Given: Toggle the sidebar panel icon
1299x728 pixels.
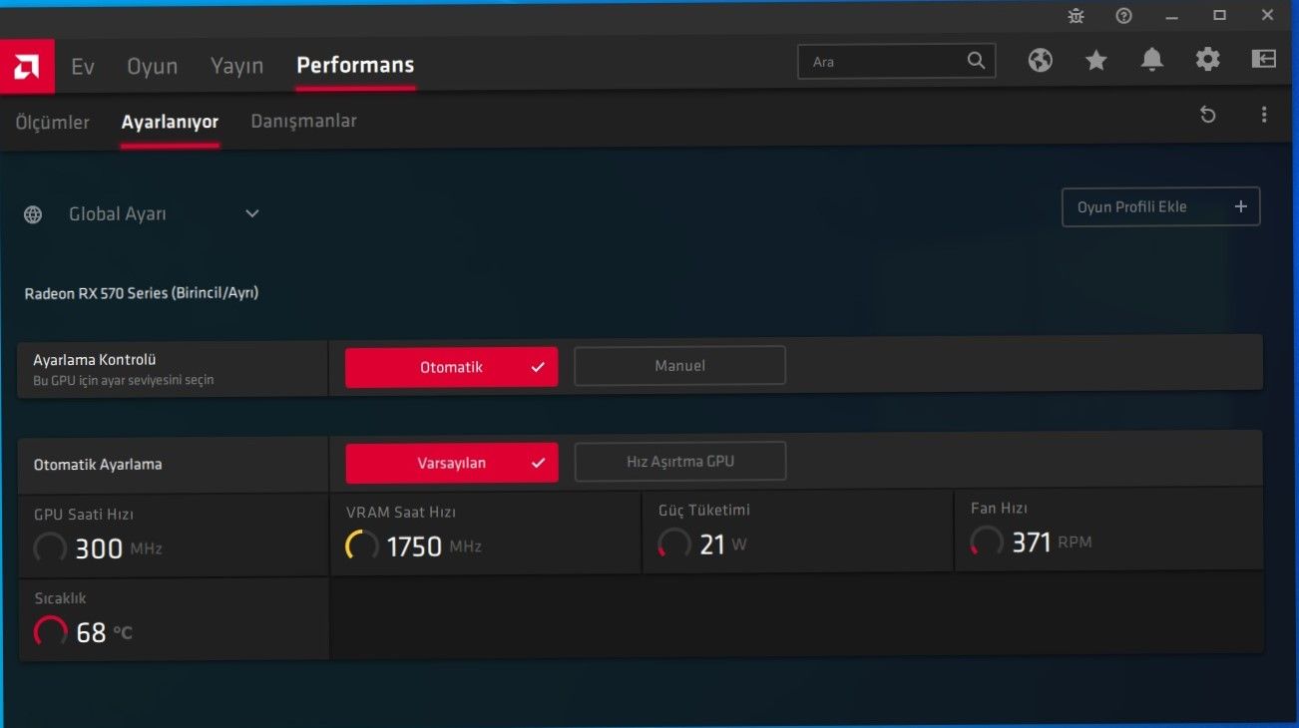Looking at the screenshot, I should [x=1264, y=60].
